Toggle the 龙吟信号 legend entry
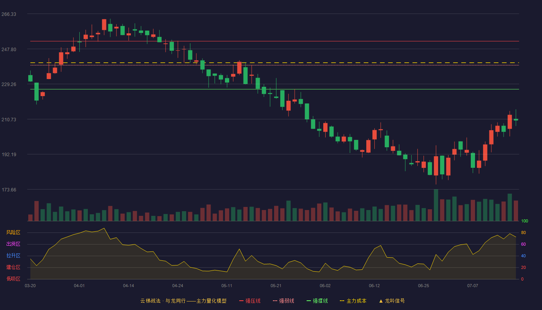This screenshot has height=310, width=542. click(392, 301)
